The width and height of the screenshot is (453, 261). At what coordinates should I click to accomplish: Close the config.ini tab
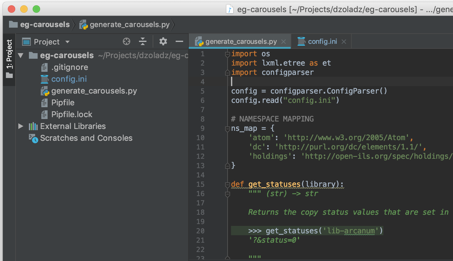click(344, 42)
